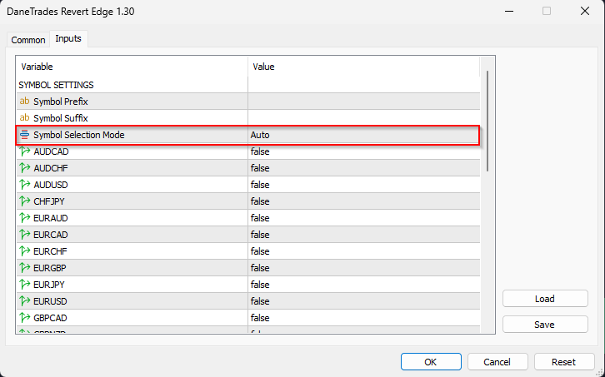The width and height of the screenshot is (605, 377).
Task: Select the CHFJPY variable name
Action: pos(49,201)
